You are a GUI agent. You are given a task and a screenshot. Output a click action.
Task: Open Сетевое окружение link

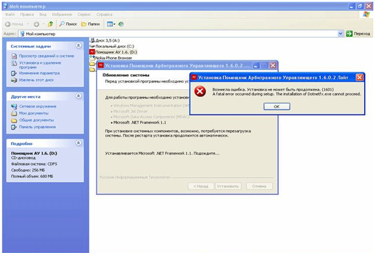click(38, 106)
